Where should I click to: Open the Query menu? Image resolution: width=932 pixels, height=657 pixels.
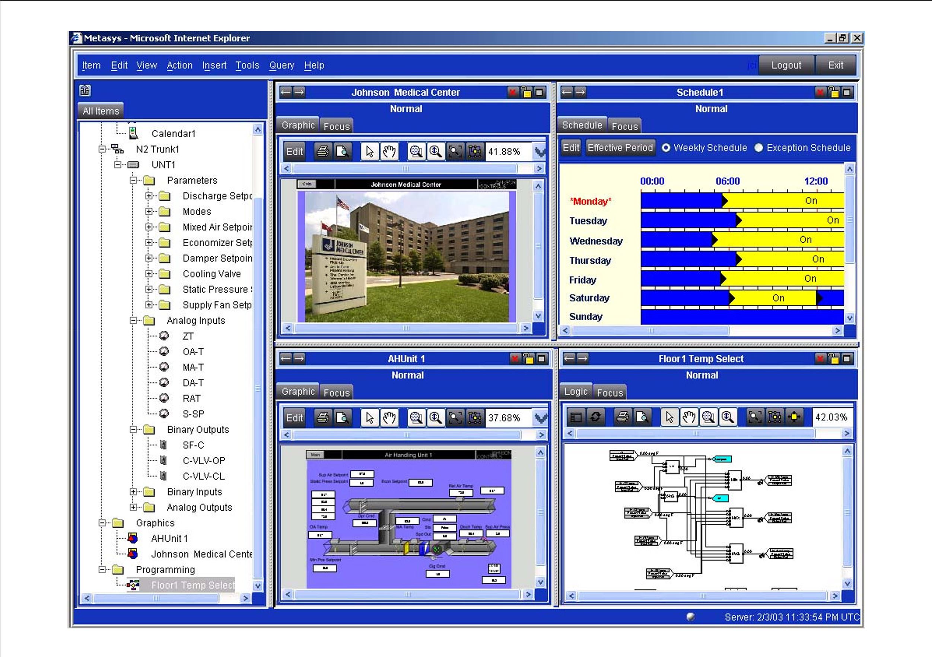(x=281, y=65)
